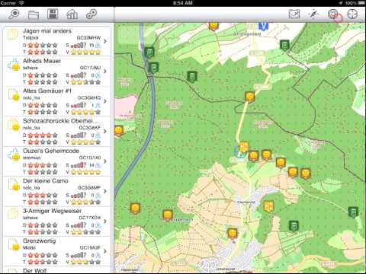This screenshot has width=366, height=274.
Task: Tap the cache icon of Grenzwertig
Action: [x=14, y=244]
